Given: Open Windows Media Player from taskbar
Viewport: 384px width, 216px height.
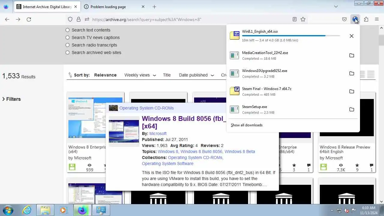Looking at the screenshot, I should tap(63, 210).
